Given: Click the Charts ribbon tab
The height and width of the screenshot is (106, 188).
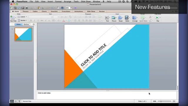Looking at the screenshot, I should point(44,11).
